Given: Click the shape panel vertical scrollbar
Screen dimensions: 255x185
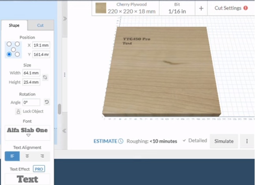Looking at the screenshot, I should tap(59, 109).
